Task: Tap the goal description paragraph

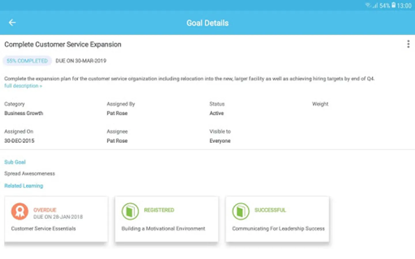Action: (189, 79)
